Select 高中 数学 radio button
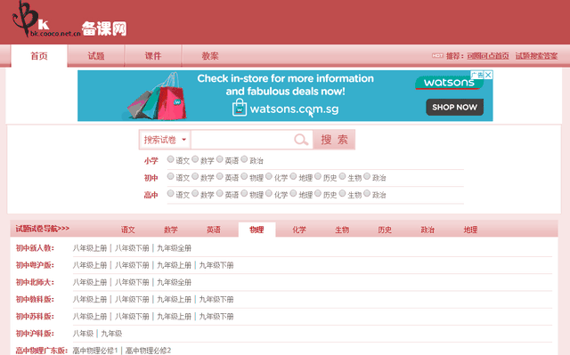 (195, 193)
